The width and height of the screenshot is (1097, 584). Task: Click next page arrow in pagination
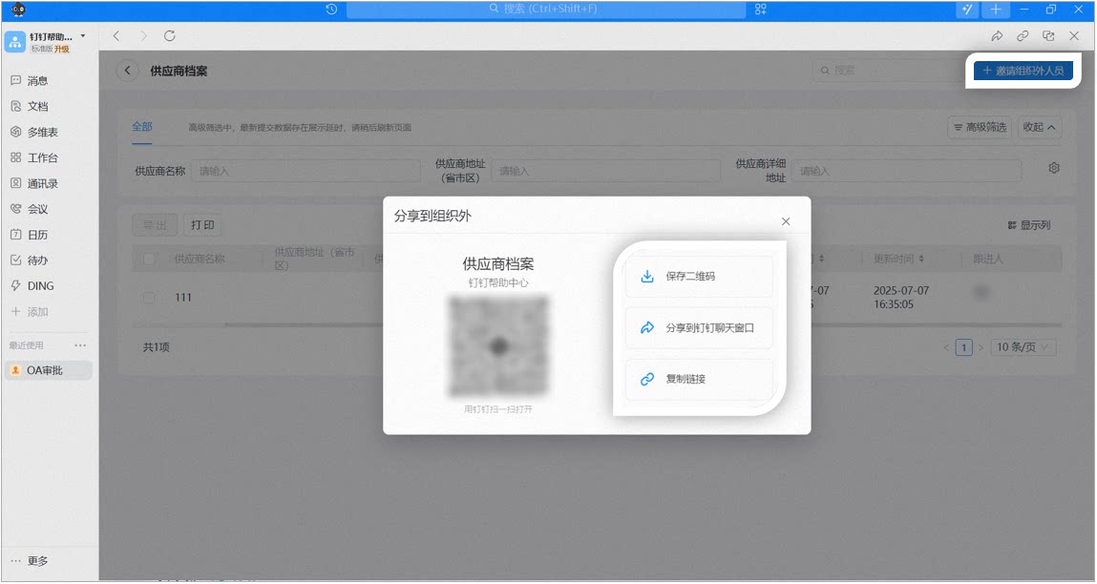point(981,347)
